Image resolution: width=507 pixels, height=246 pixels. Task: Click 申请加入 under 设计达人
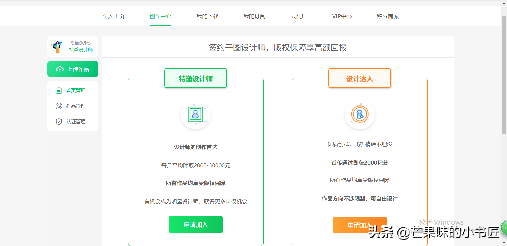tap(360, 225)
